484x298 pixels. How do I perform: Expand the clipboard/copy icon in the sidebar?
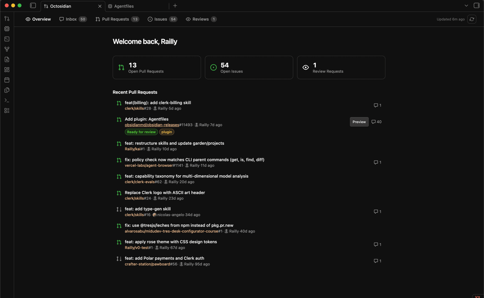pos(7,90)
